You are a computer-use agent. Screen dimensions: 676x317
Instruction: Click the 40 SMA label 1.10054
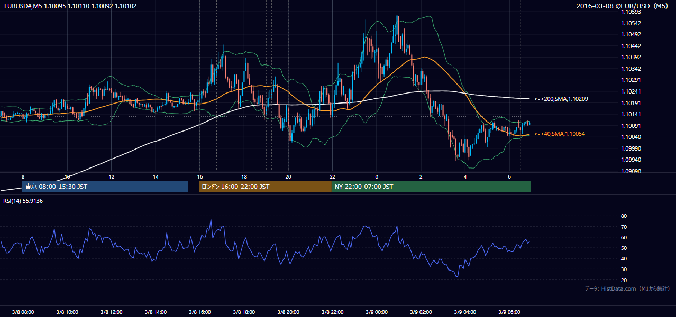pyautogui.click(x=560, y=134)
